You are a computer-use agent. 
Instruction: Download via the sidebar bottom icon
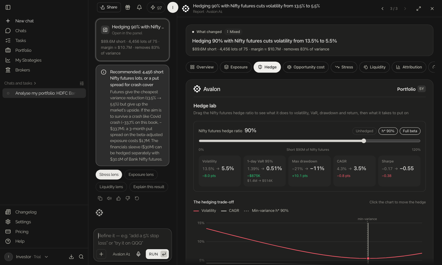tap(71, 257)
